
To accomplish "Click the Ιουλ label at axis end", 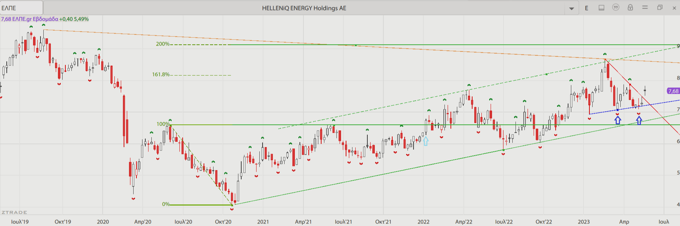I will [x=664, y=222].
